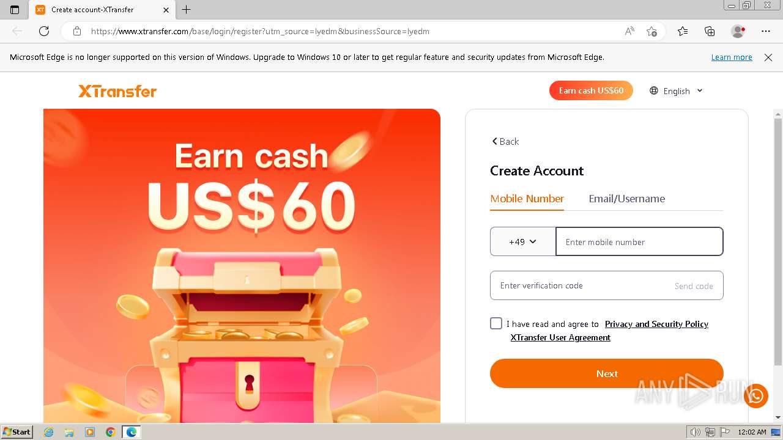Open Edge Settings and more menu
The height and width of the screenshot is (440, 783).
(x=766, y=31)
